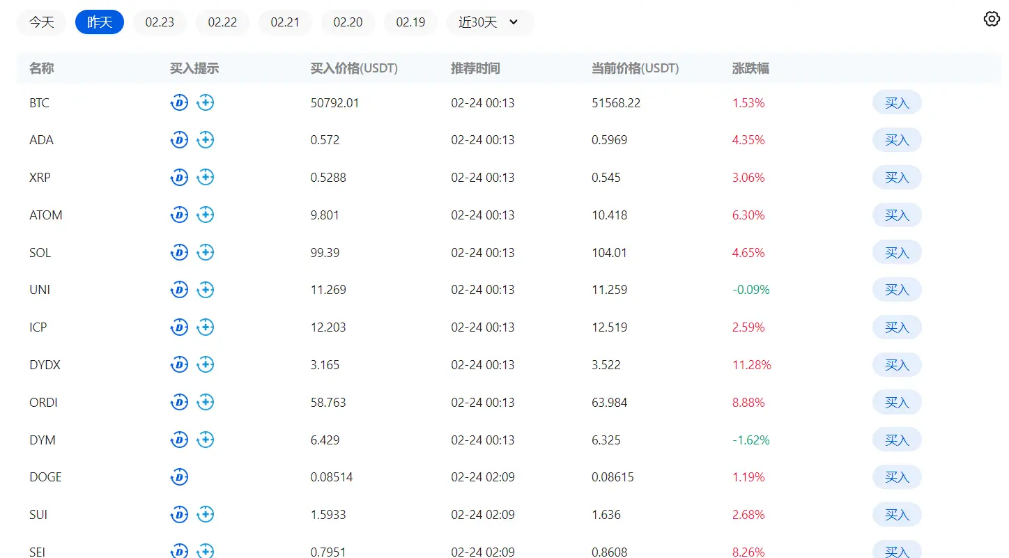Screen dimensions: 1009x558
Task: Click the 买入提示 column header
Action: 194,68
